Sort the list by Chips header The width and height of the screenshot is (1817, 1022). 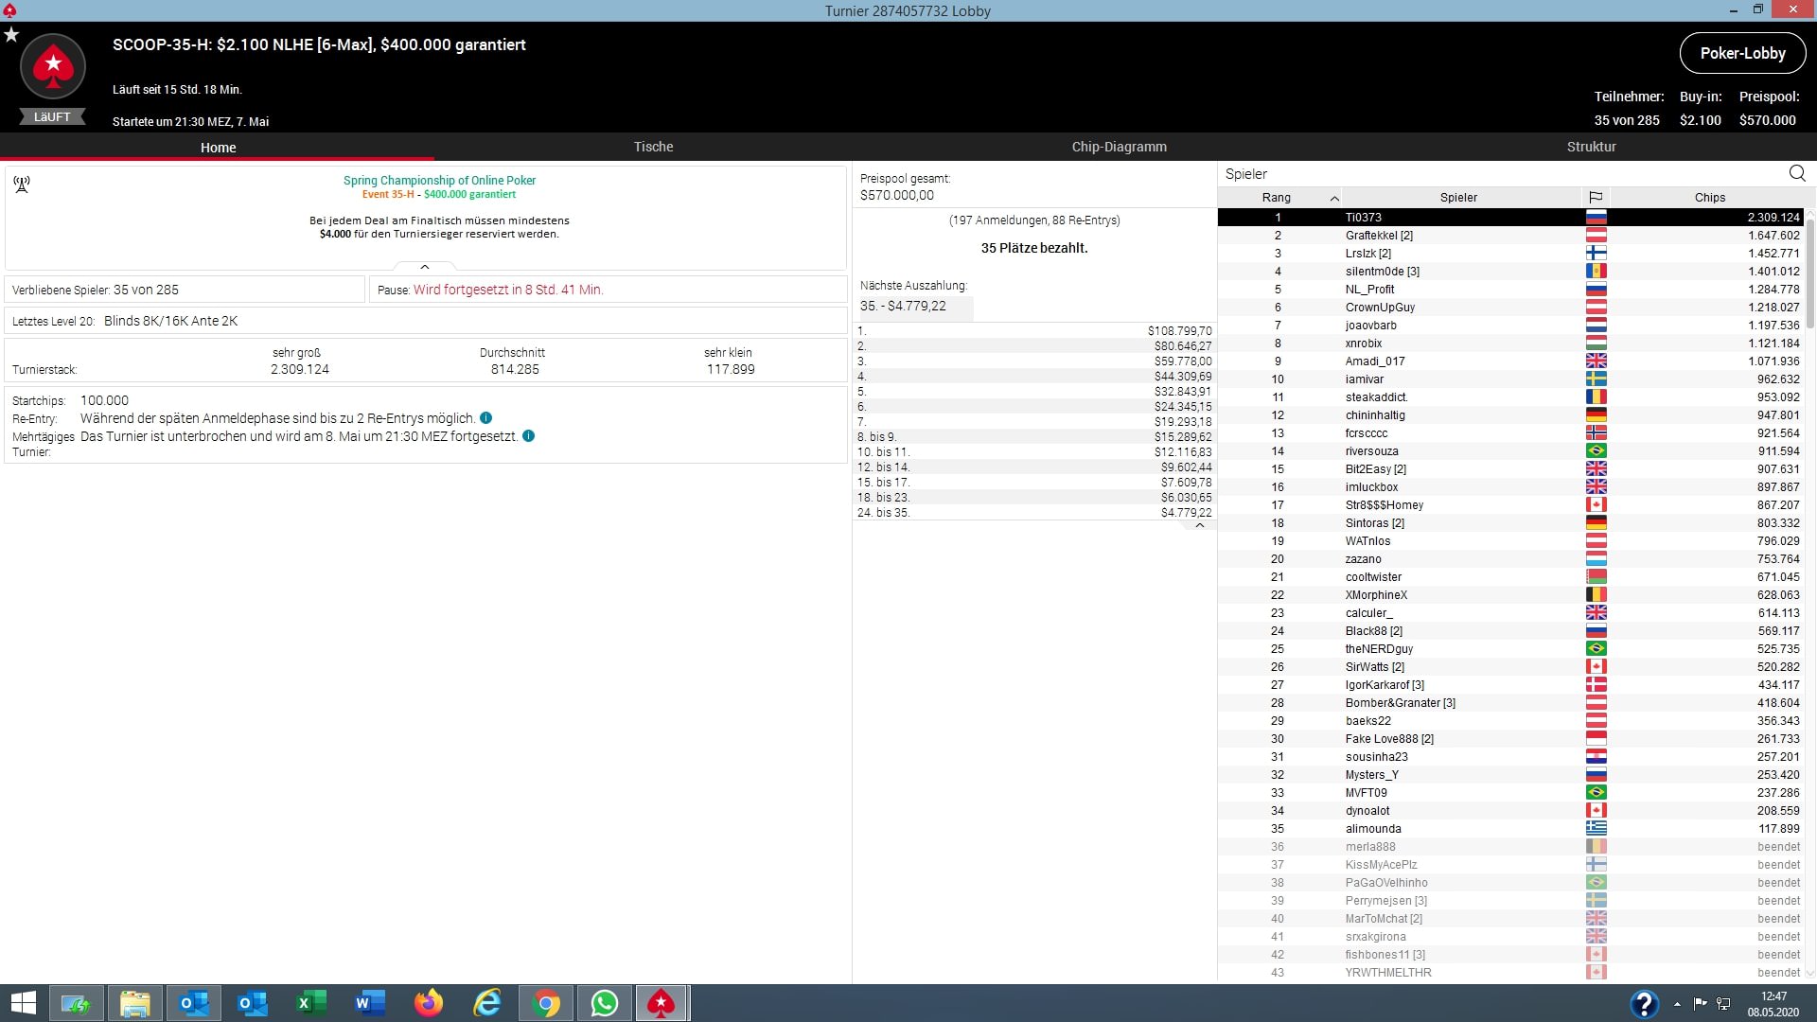(1709, 197)
